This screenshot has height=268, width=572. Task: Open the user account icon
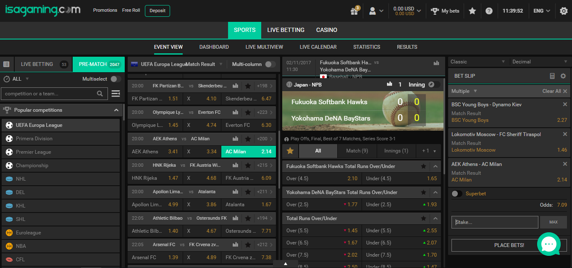click(373, 11)
